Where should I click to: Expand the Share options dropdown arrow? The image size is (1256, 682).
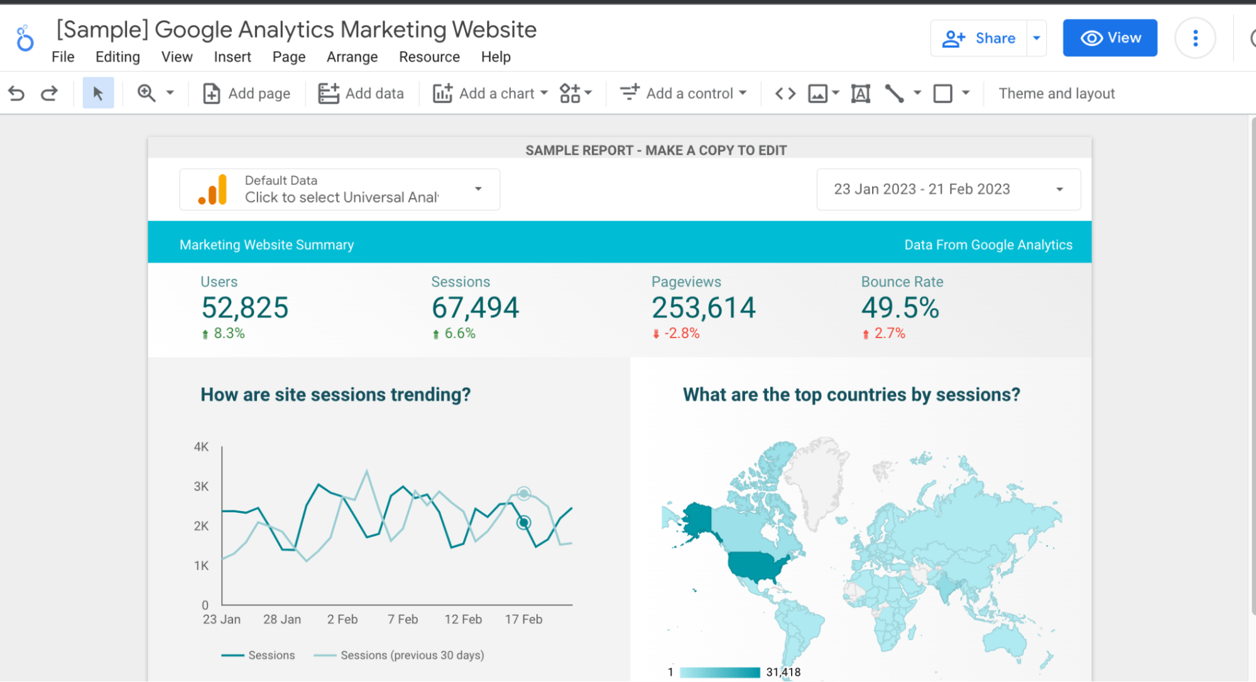coord(1037,38)
